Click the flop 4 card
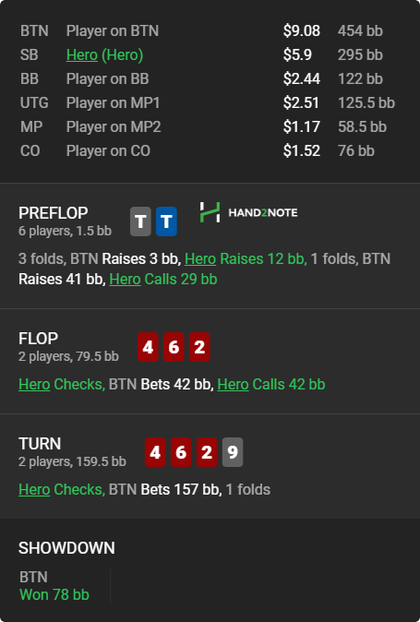 [148, 347]
